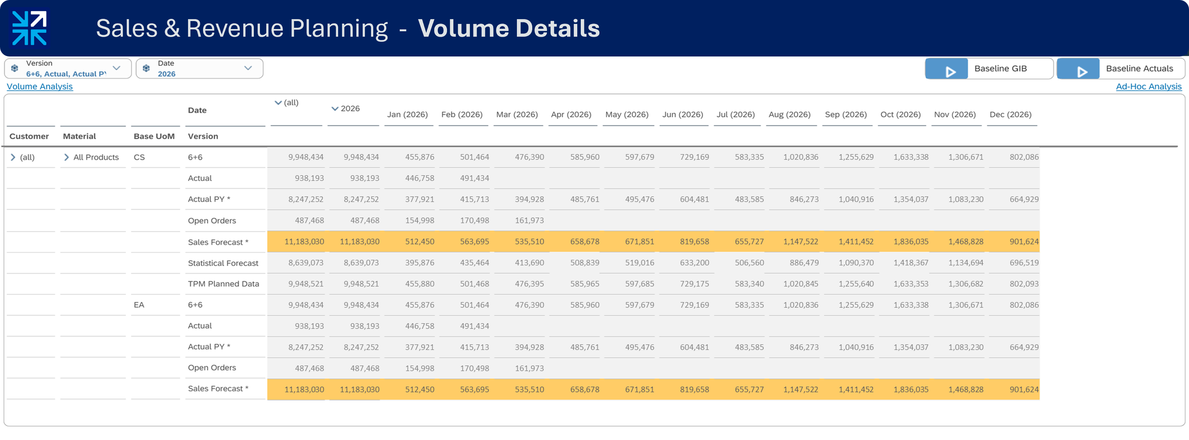Select the highlighted Sales Forecast total cell
This screenshot has width=1189, height=440.
[x=305, y=241]
